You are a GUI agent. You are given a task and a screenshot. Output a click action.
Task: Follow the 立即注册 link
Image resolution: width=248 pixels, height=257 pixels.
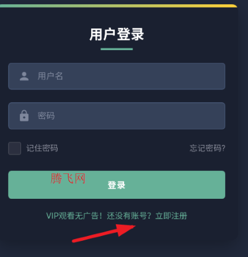click(x=171, y=216)
